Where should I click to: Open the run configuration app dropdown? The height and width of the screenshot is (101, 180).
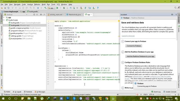(x=51, y=8)
